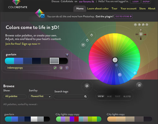This screenshot has height=124, width=158.
Task: Click the cyan handle on the wheel edge
Action: [135, 73]
